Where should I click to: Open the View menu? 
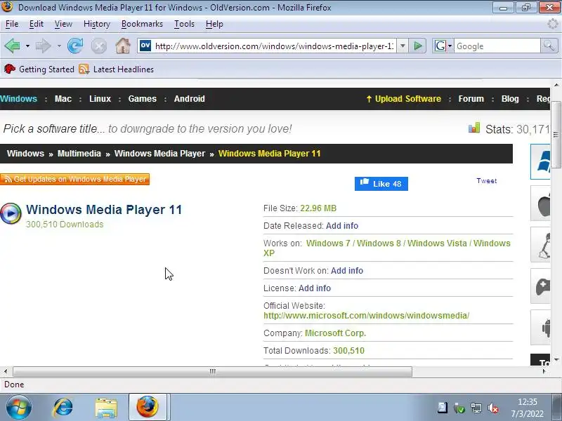tap(63, 24)
